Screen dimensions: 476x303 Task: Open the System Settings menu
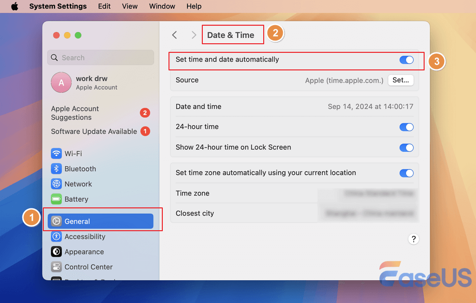click(x=58, y=6)
